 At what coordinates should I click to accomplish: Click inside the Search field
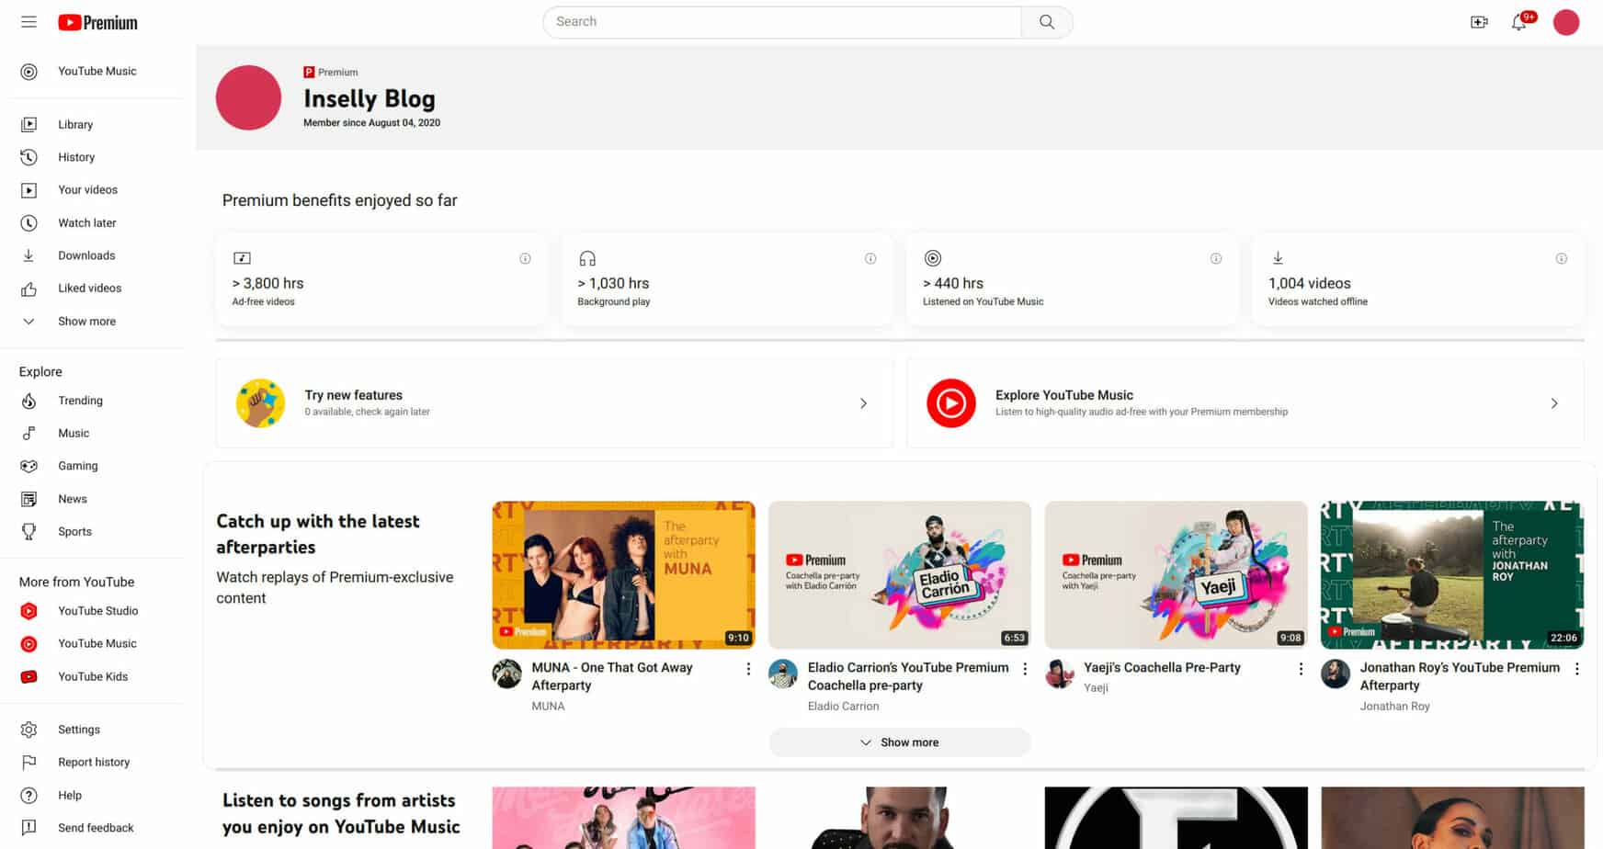782,22
